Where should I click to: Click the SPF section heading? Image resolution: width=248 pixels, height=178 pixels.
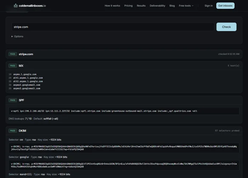coord(21,100)
